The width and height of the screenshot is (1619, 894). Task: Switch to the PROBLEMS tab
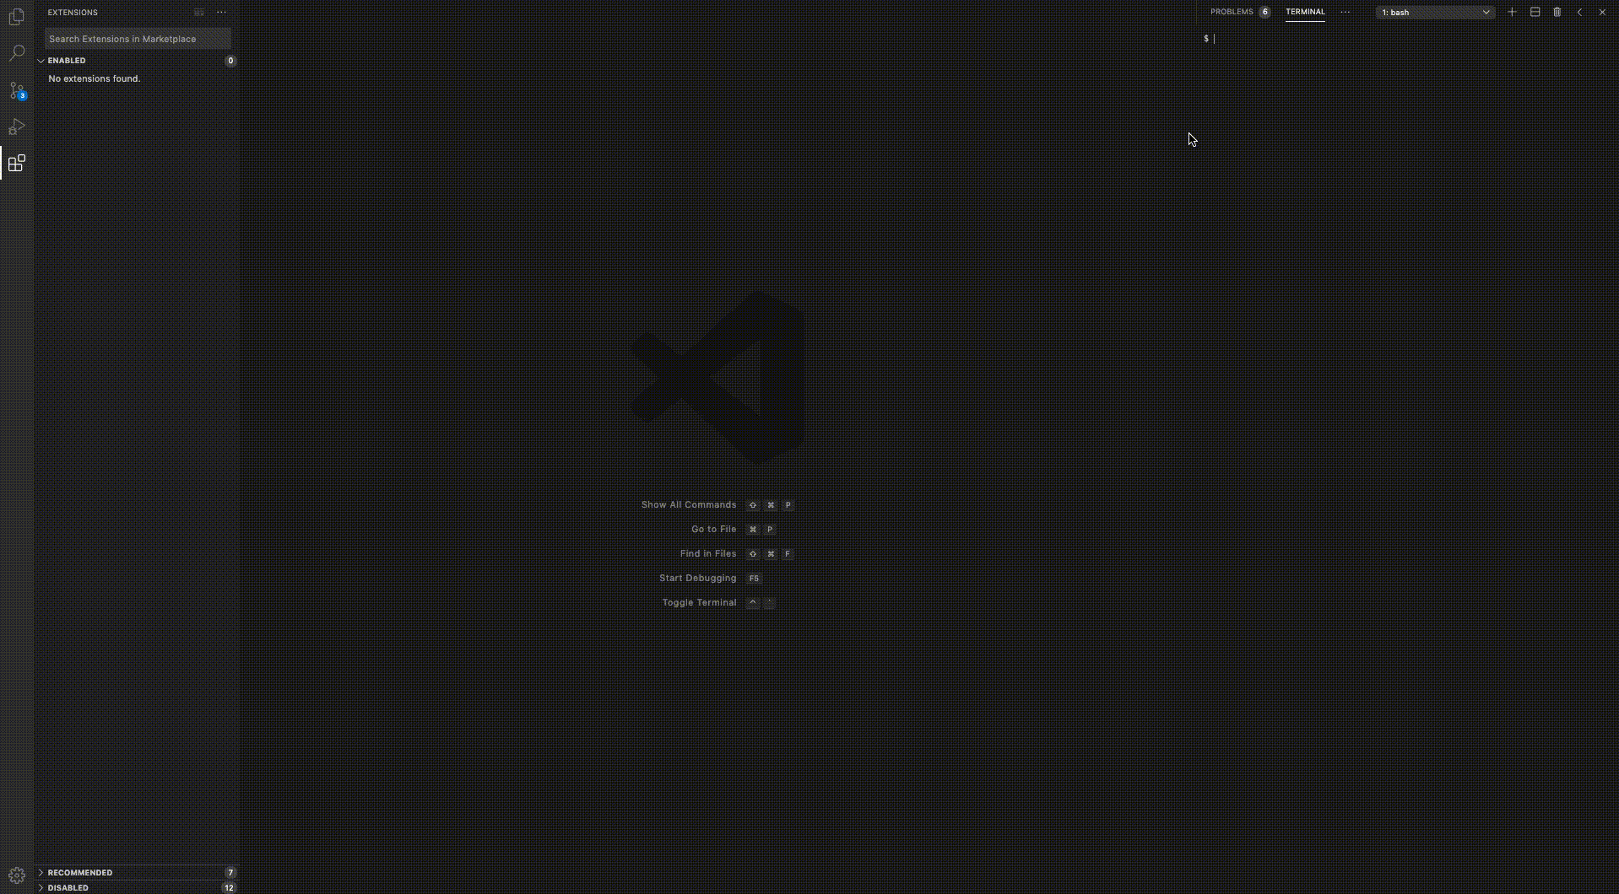click(1232, 12)
